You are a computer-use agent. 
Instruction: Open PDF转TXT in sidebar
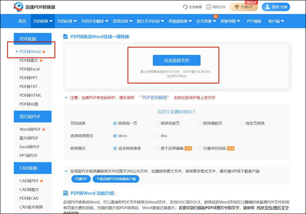(28, 87)
